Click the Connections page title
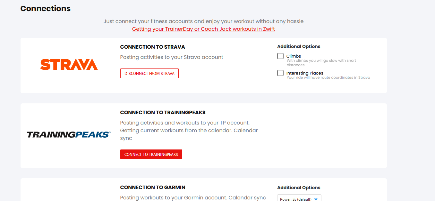435x201 pixels. [x=46, y=8]
